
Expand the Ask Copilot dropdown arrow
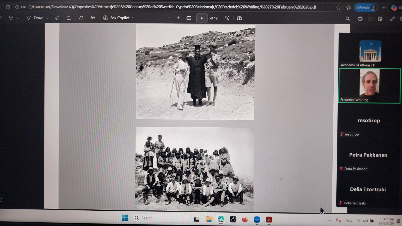click(133, 18)
